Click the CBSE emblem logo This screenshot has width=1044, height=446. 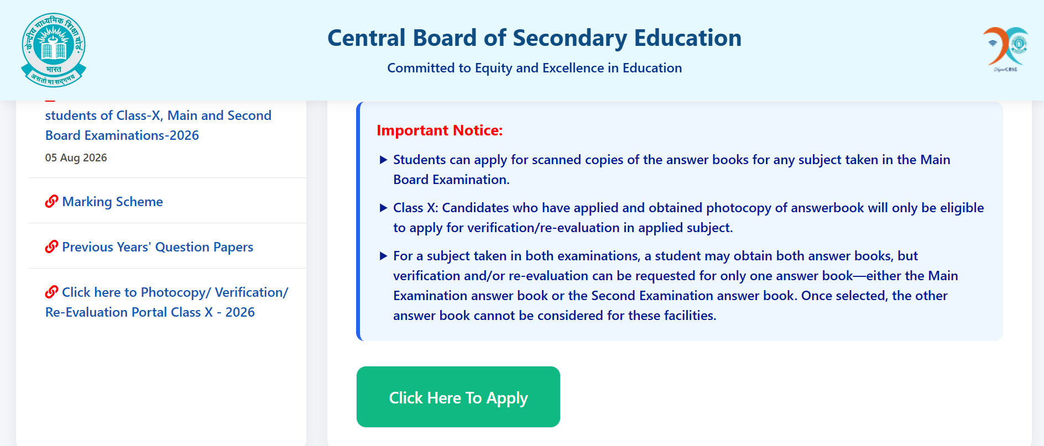coord(54,50)
